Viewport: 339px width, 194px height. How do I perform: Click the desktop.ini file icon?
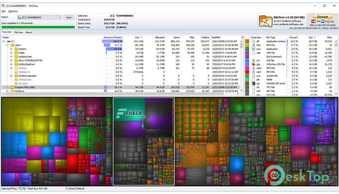[x=16, y=72]
